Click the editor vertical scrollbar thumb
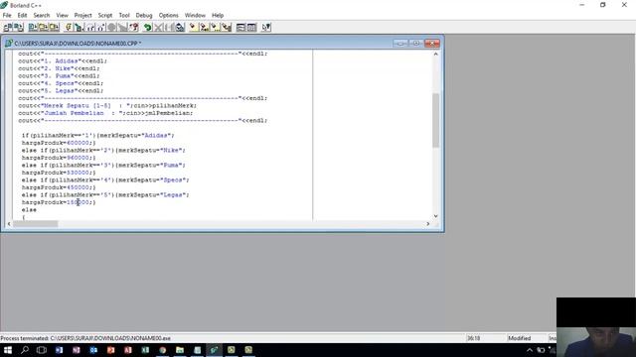 tap(435, 120)
